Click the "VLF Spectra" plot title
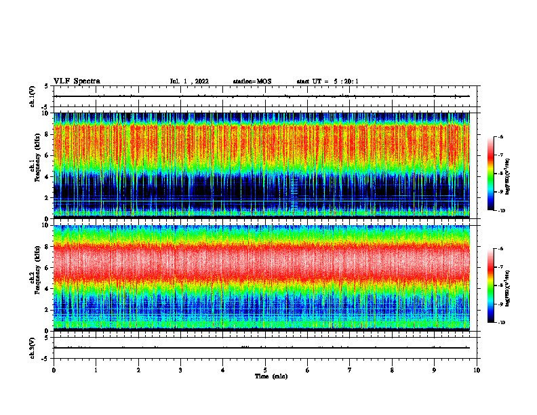 (77, 81)
